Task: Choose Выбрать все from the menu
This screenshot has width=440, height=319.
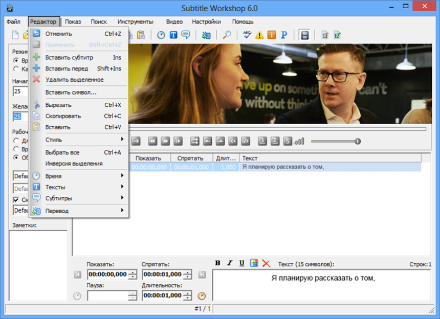Action: (x=79, y=152)
